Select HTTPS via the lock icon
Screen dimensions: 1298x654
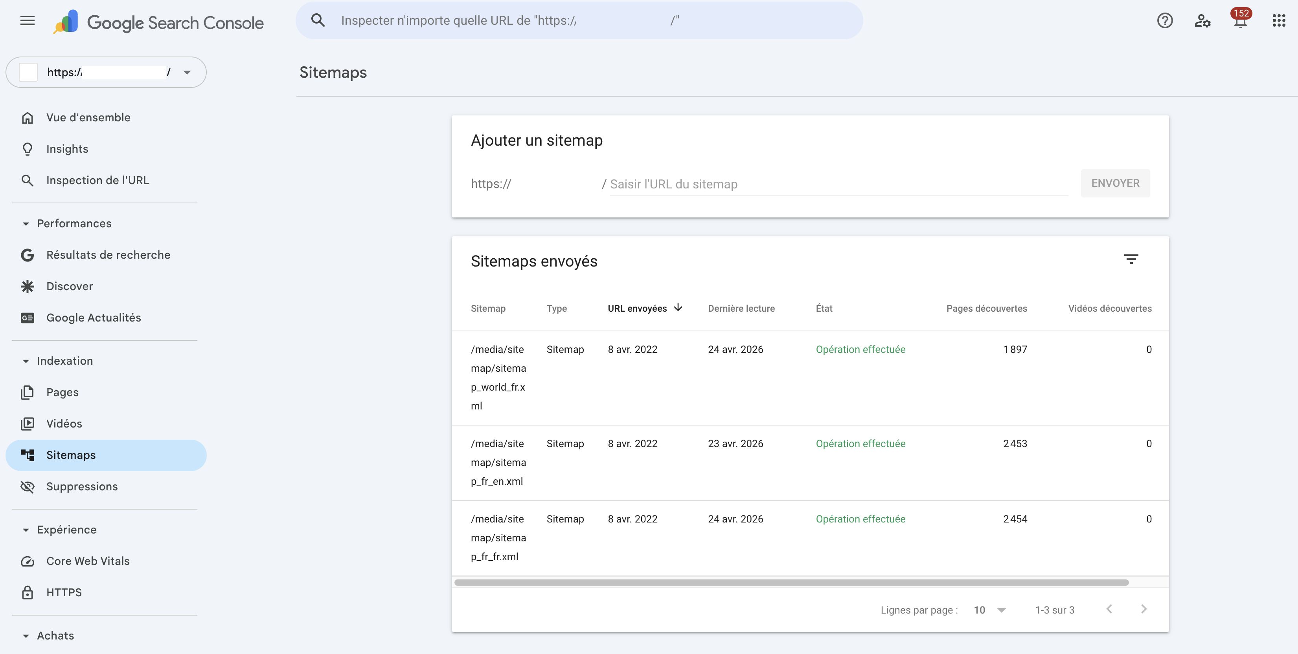(x=28, y=592)
